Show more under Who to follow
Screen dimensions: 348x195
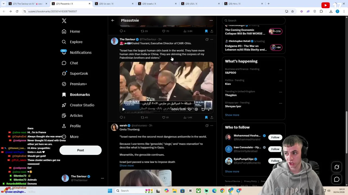click(232, 171)
